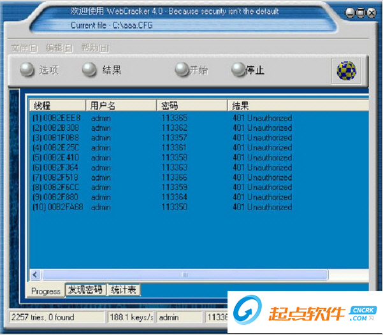Start cracking with the 开始 button
The width and height of the screenshot is (383, 335).
pos(191,70)
